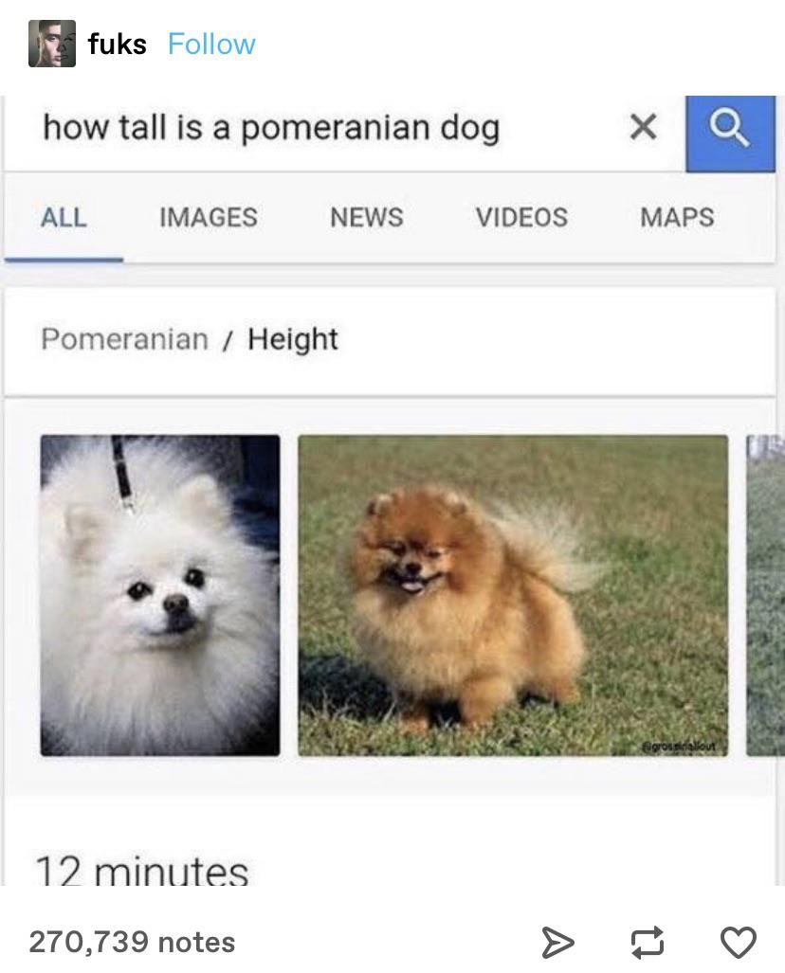Open the orange Pomeranian on grass image

[x=513, y=595]
